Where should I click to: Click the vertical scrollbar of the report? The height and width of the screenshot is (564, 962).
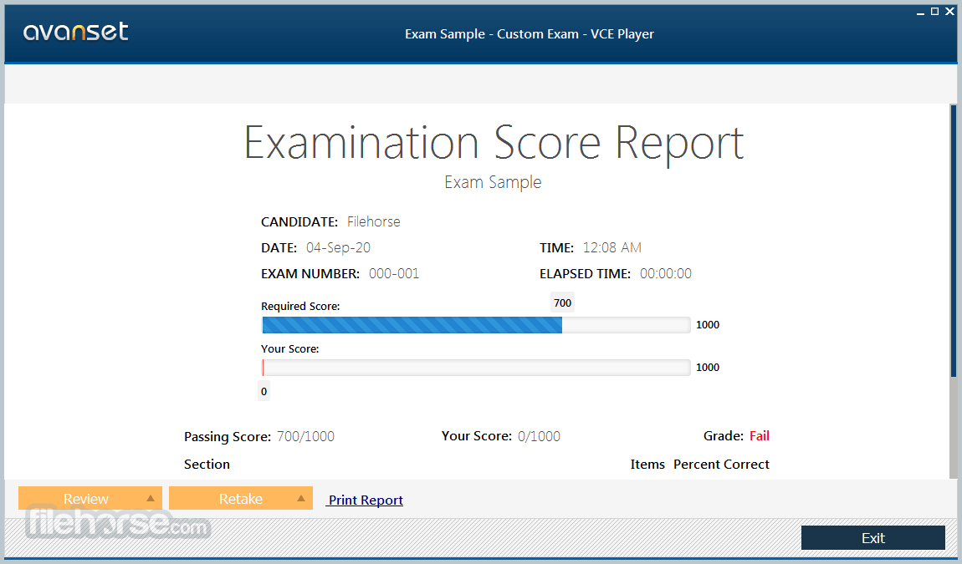(x=953, y=292)
